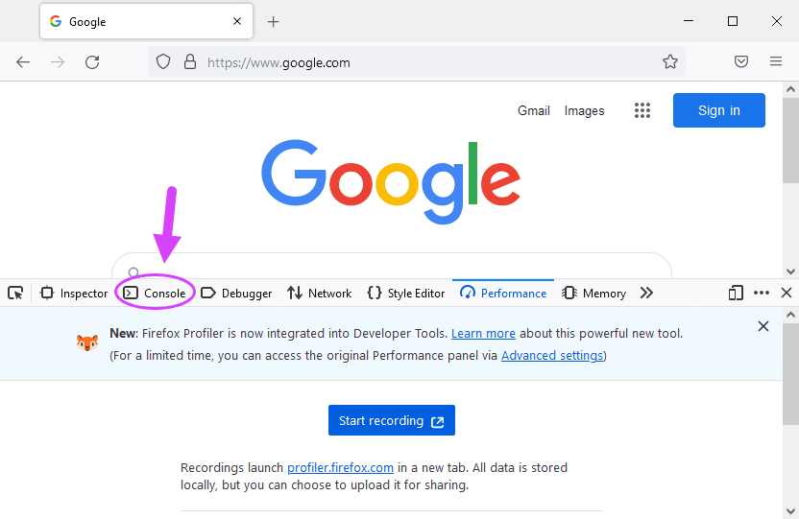Bookmark this page with the star

[670, 62]
